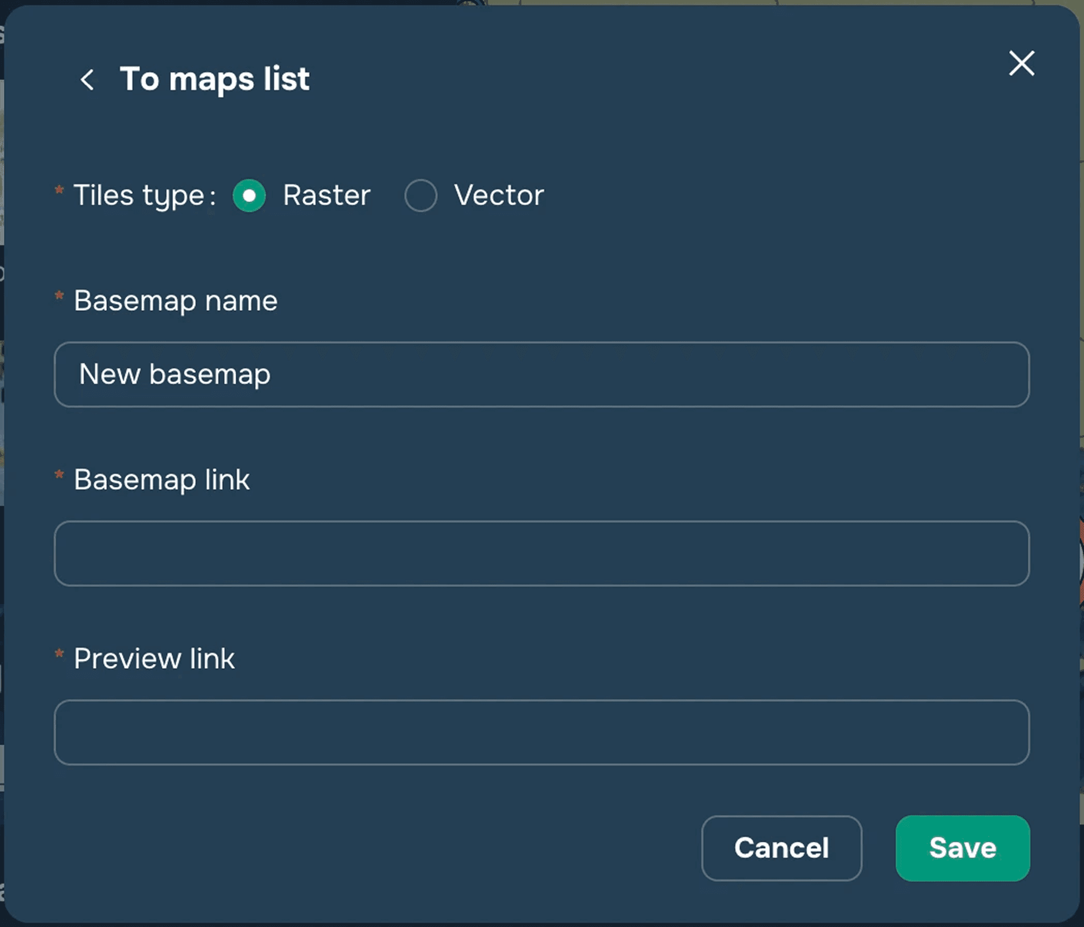Select the Vector radio button
Image resolution: width=1084 pixels, height=927 pixels.
[420, 195]
